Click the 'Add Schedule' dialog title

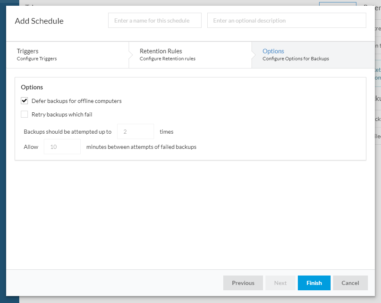[39, 21]
